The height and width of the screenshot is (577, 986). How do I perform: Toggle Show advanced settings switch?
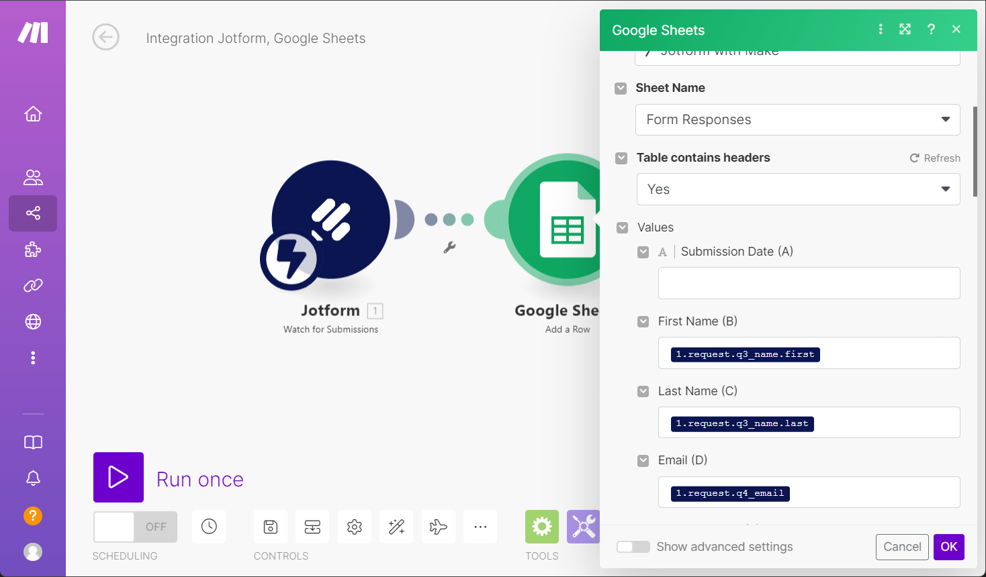(x=633, y=547)
